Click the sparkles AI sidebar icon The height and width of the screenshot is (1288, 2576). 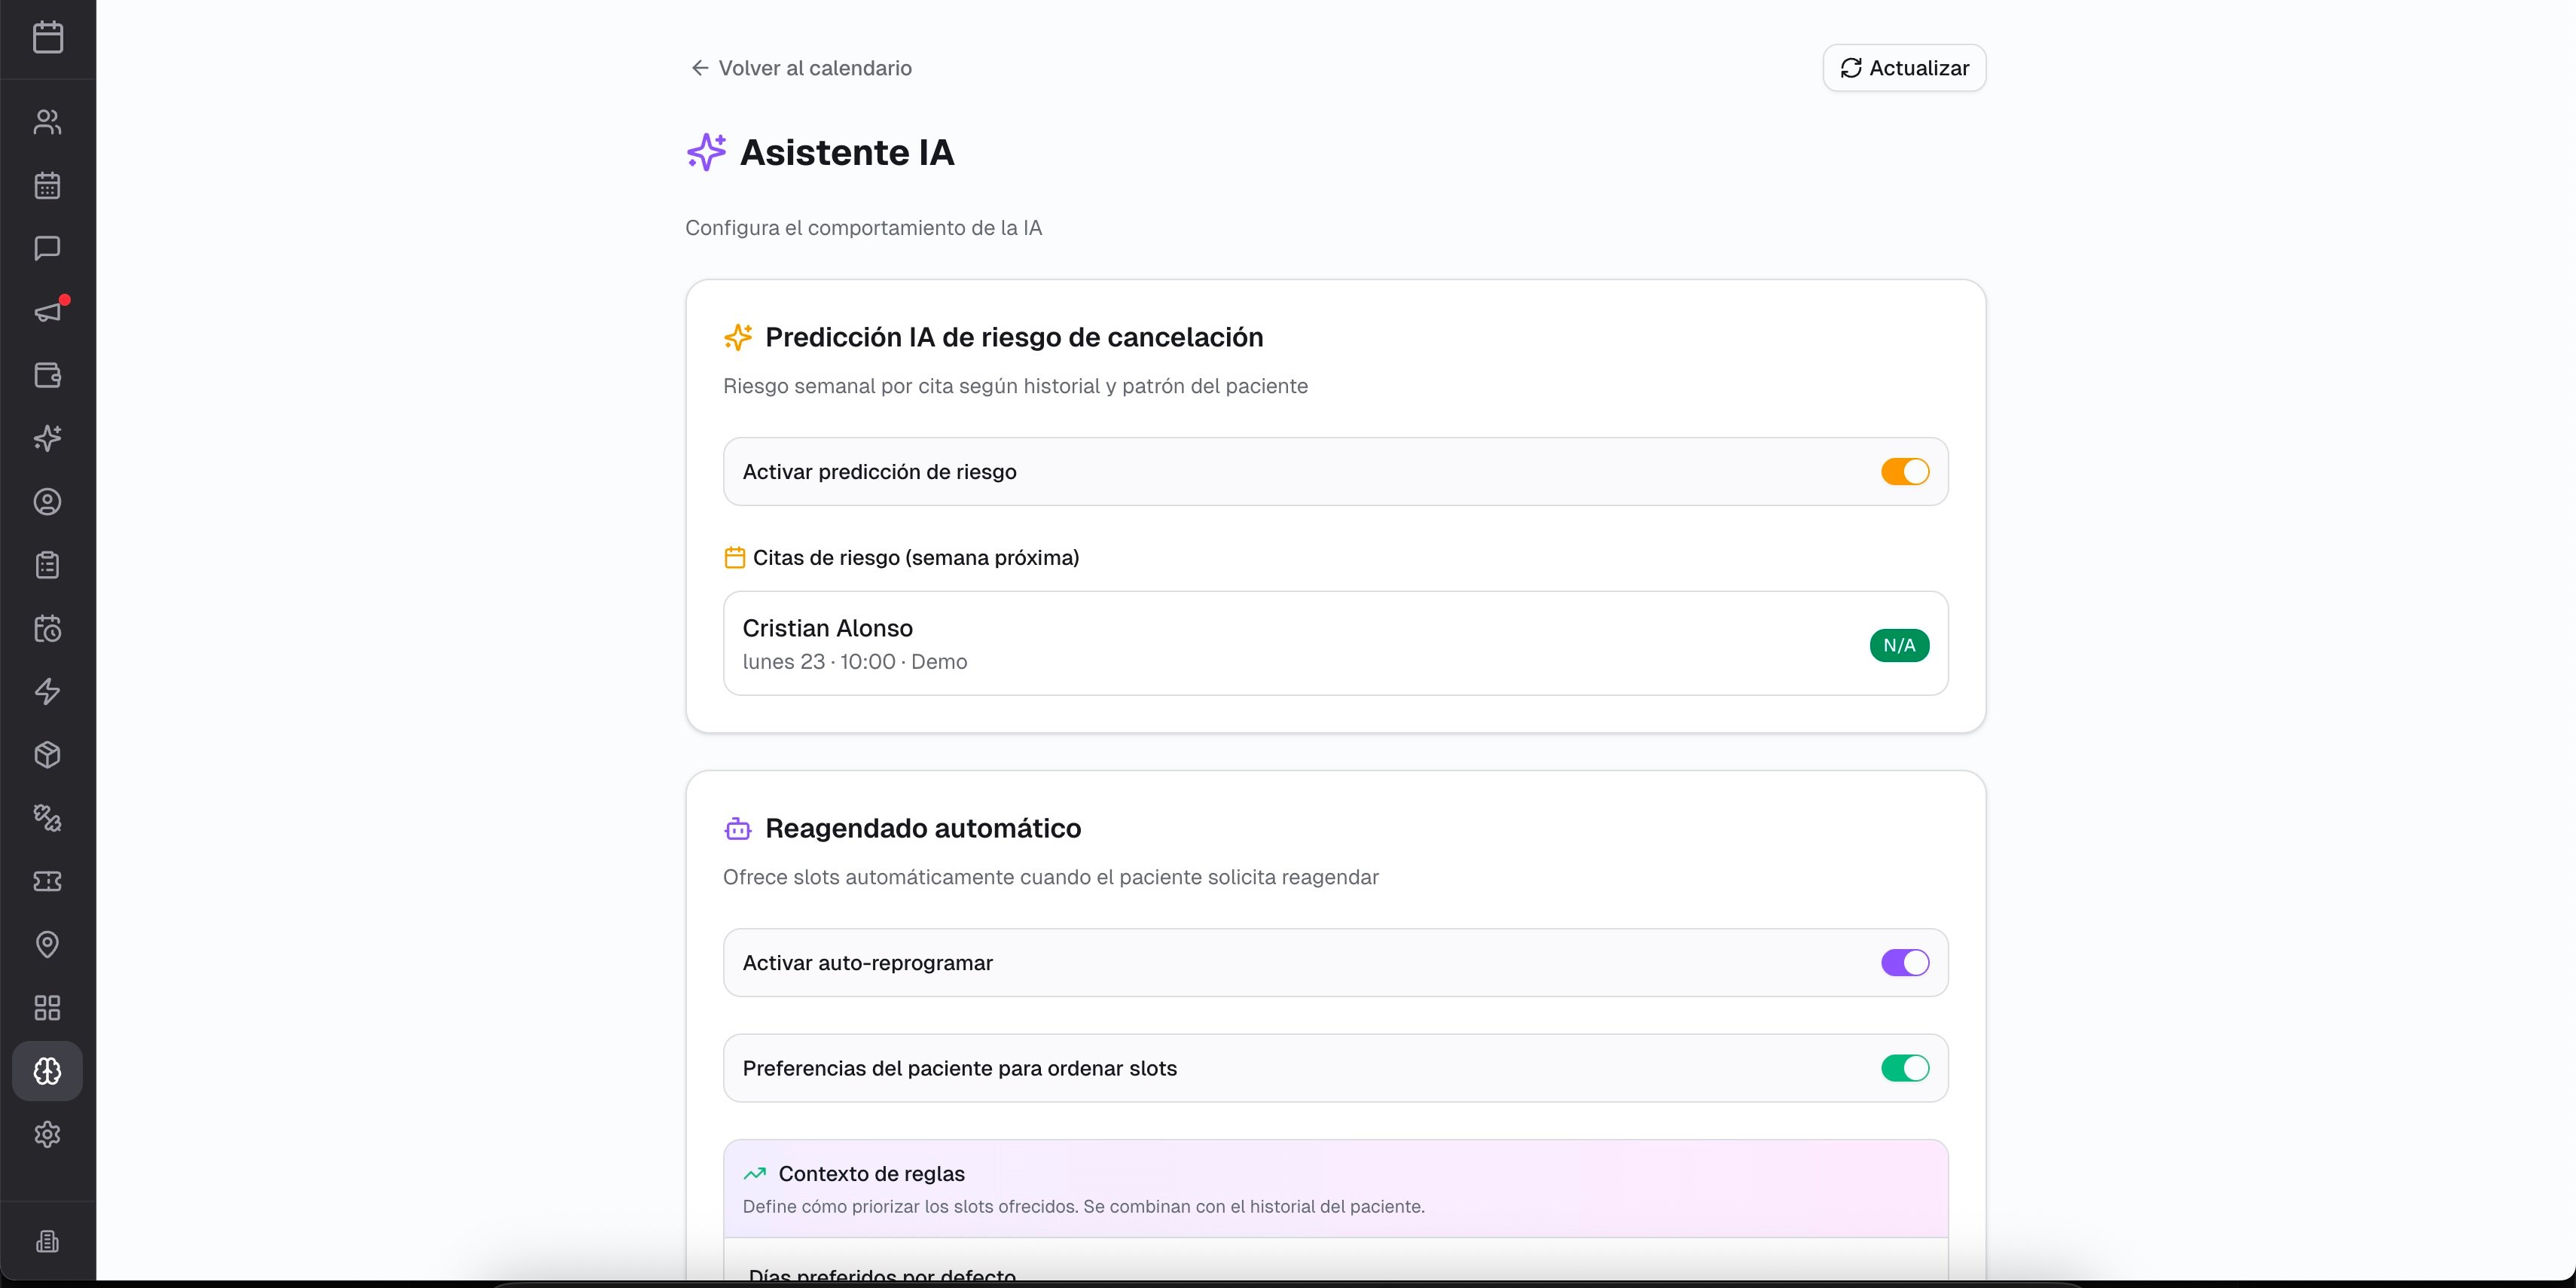point(47,438)
